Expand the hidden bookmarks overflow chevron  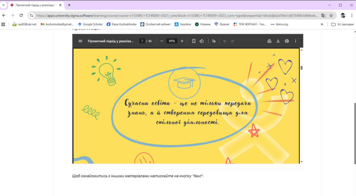click(x=322, y=24)
